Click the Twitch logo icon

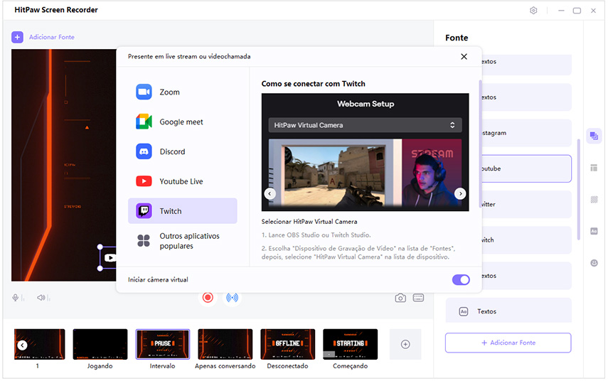[x=144, y=211]
